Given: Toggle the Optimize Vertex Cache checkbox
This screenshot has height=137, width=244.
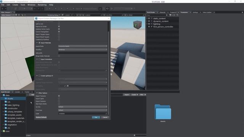Looking at the screenshot, I should pyautogui.click(x=59, y=29).
